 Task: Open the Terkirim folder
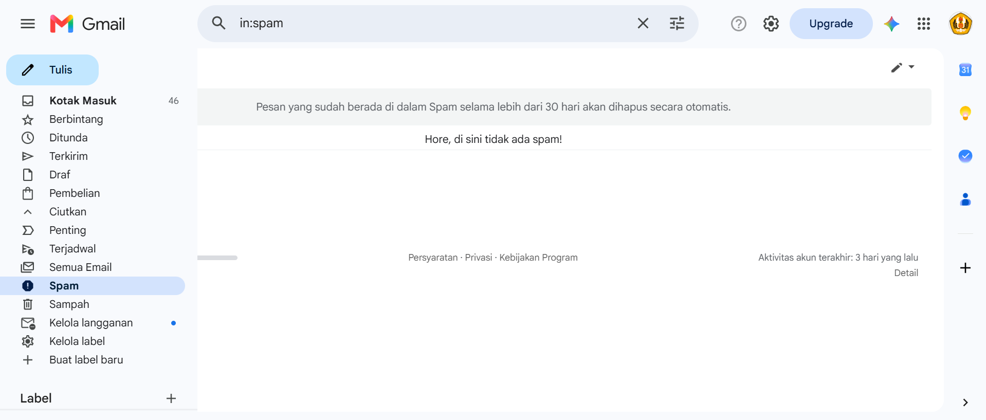[x=93, y=156]
